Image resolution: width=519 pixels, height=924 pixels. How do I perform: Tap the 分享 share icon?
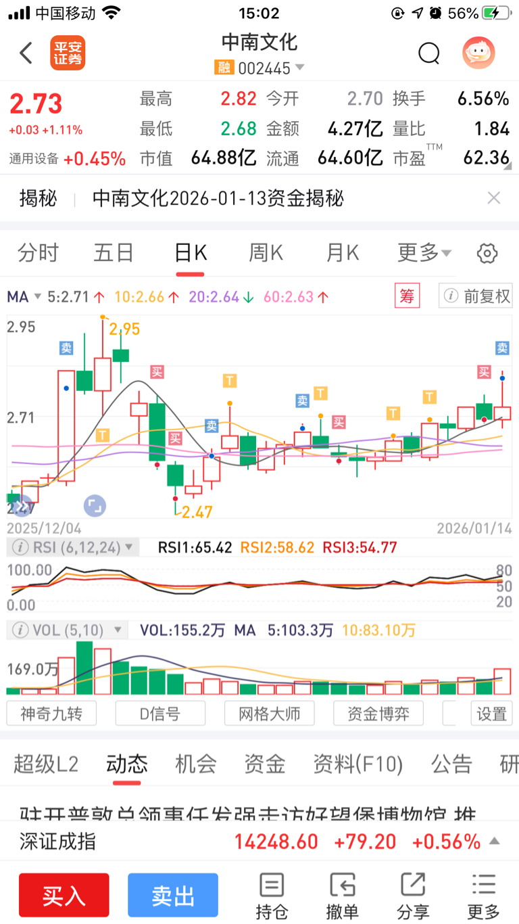(412, 896)
